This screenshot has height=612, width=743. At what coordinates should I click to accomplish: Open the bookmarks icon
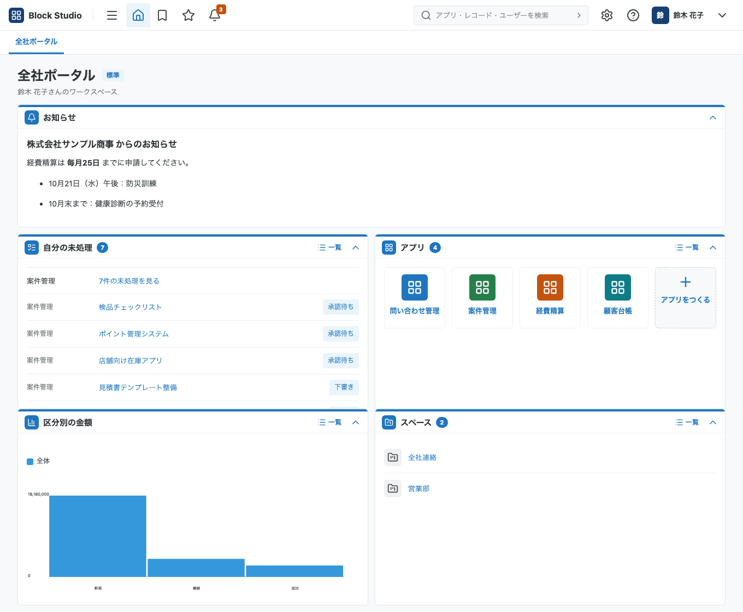coord(162,15)
